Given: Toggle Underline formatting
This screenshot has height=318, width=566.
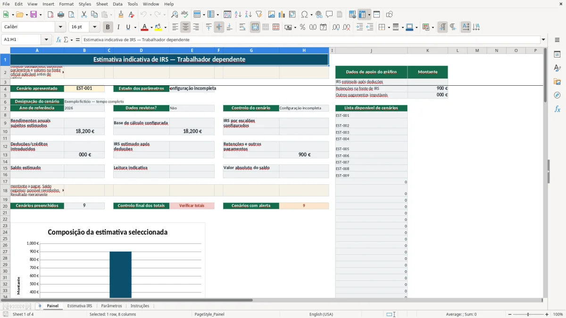Looking at the screenshot, I should click(x=129, y=27).
